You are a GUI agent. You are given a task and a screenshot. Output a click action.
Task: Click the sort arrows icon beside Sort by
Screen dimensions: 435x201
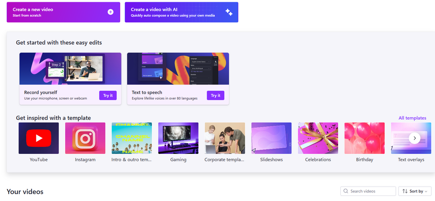[405, 191]
